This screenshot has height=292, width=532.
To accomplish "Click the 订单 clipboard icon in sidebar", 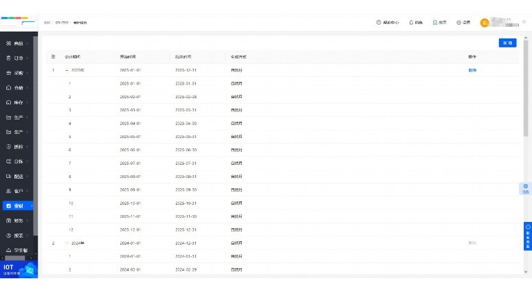I will click(8, 58).
